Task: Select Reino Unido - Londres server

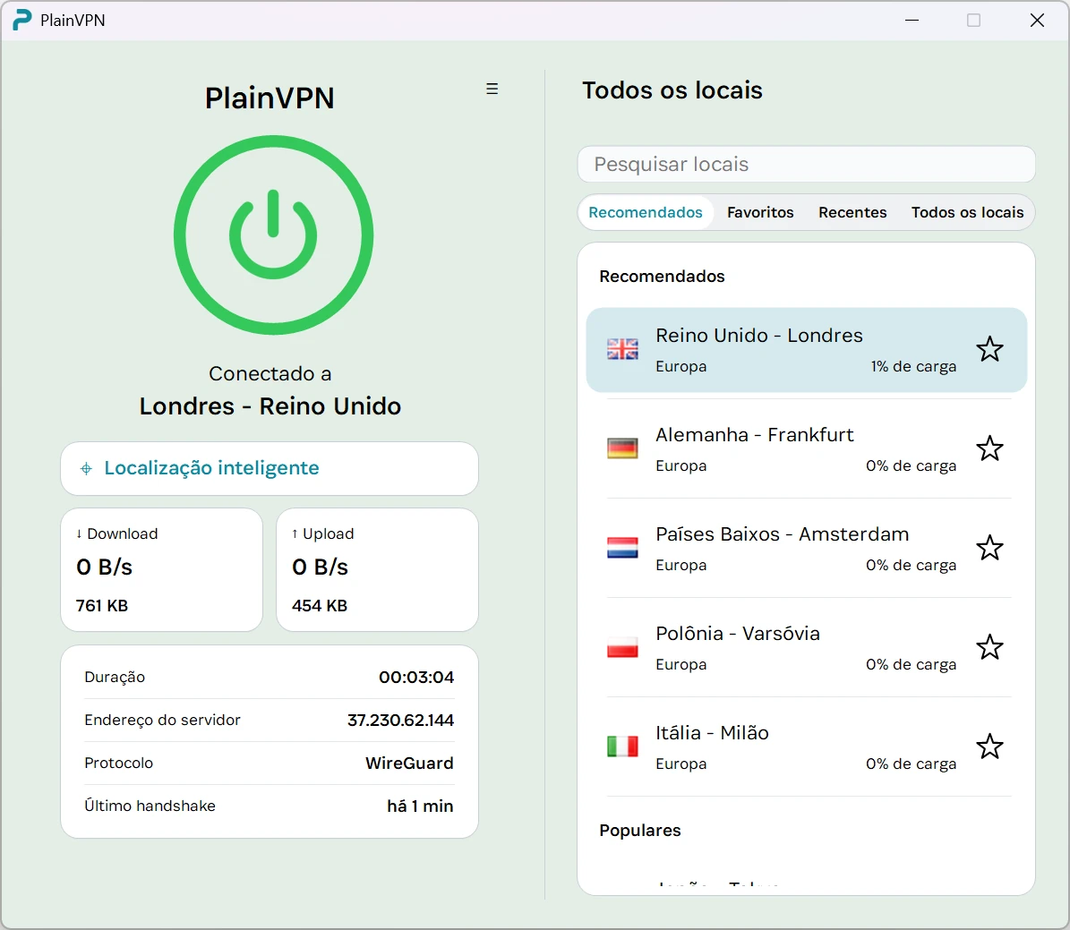Action: click(807, 350)
